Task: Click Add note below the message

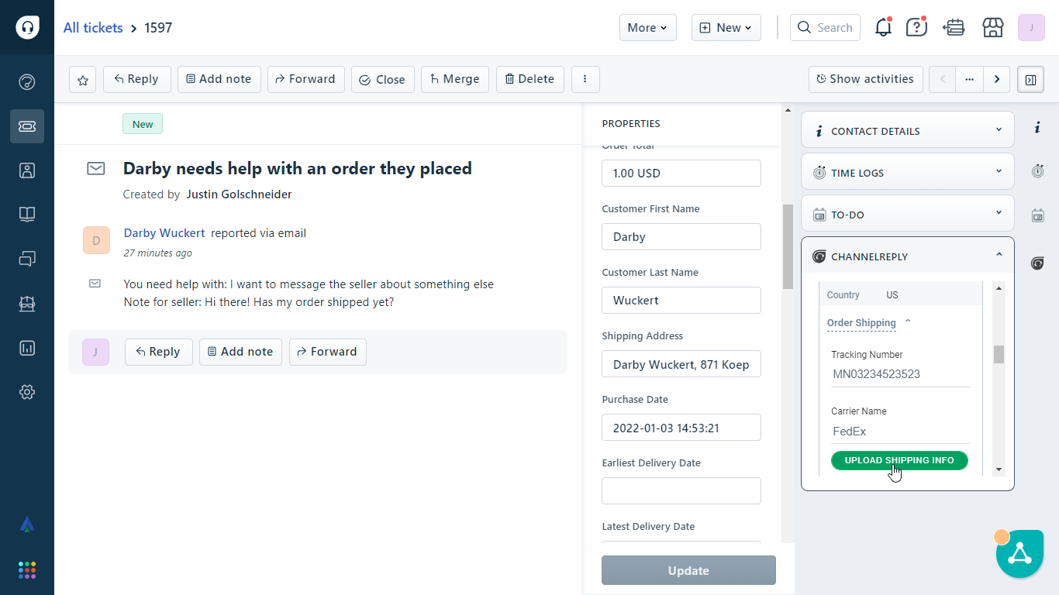Action: point(241,352)
